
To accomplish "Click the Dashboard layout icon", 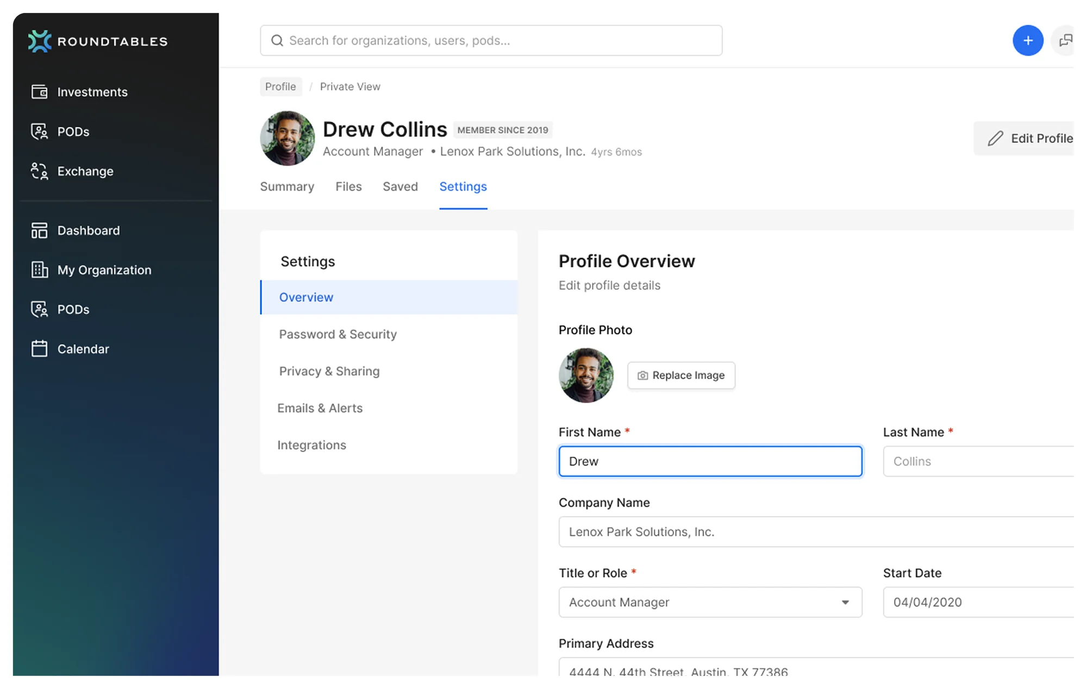I will click(x=39, y=230).
